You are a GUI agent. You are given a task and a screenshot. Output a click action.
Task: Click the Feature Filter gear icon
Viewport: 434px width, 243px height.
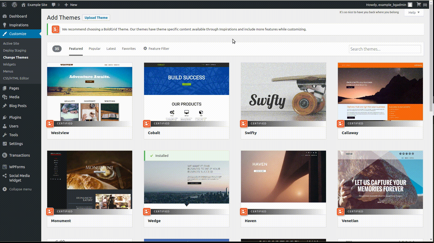(x=145, y=48)
